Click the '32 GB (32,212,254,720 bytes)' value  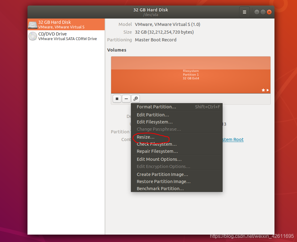tap(164, 32)
